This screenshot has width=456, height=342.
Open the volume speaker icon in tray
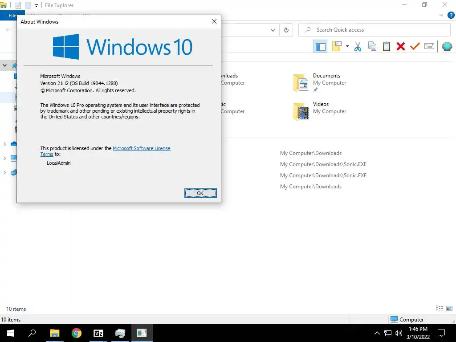399,333
